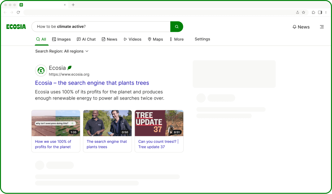The width and height of the screenshot is (332, 194).
Task: Click the green Ecosia search button
Action: tap(176, 27)
